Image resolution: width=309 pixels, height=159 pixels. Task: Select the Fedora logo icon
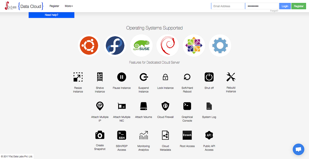115,46
